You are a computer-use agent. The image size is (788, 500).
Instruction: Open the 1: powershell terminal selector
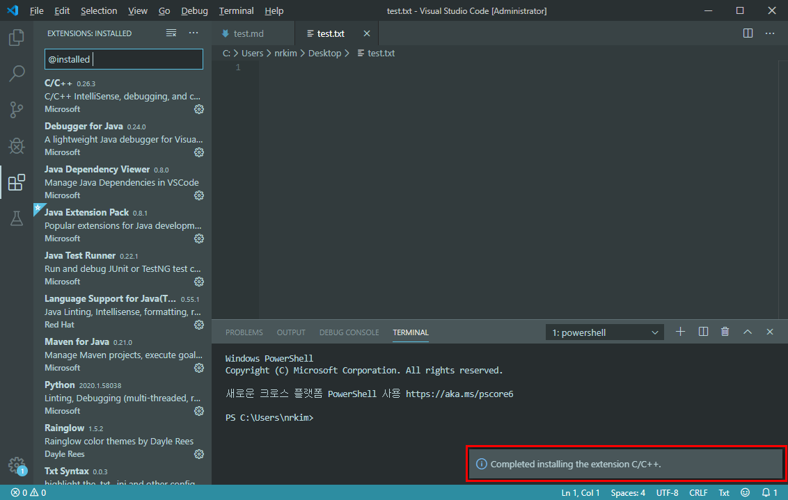click(604, 332)
